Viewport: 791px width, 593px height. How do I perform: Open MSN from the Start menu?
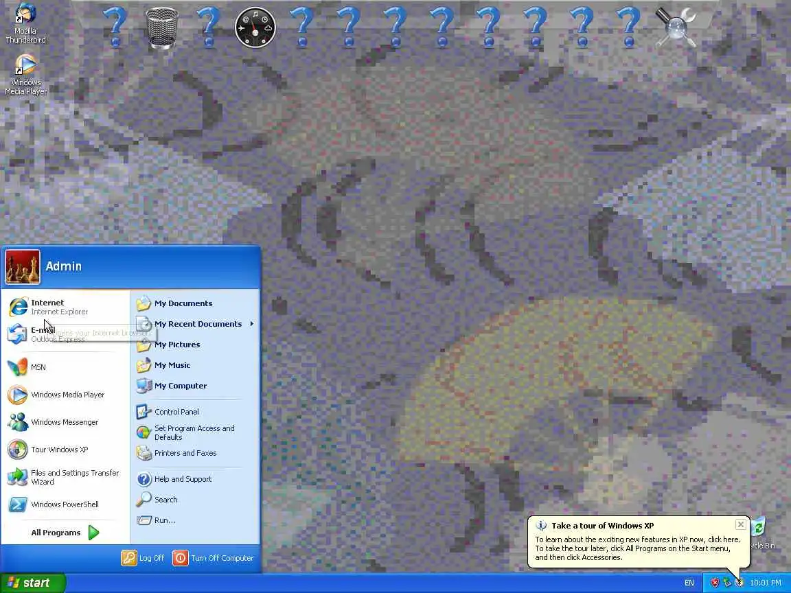pyautogui.click(x=66, y=367)
